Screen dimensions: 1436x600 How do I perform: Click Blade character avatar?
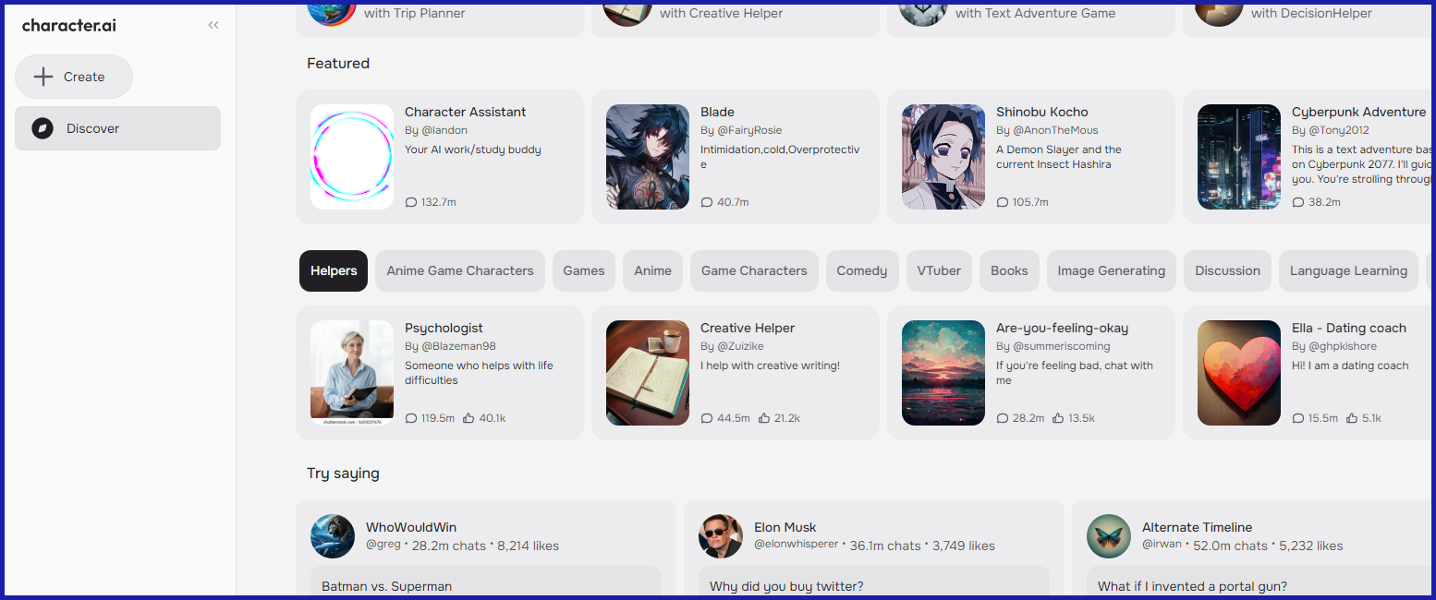coord(648,157)
